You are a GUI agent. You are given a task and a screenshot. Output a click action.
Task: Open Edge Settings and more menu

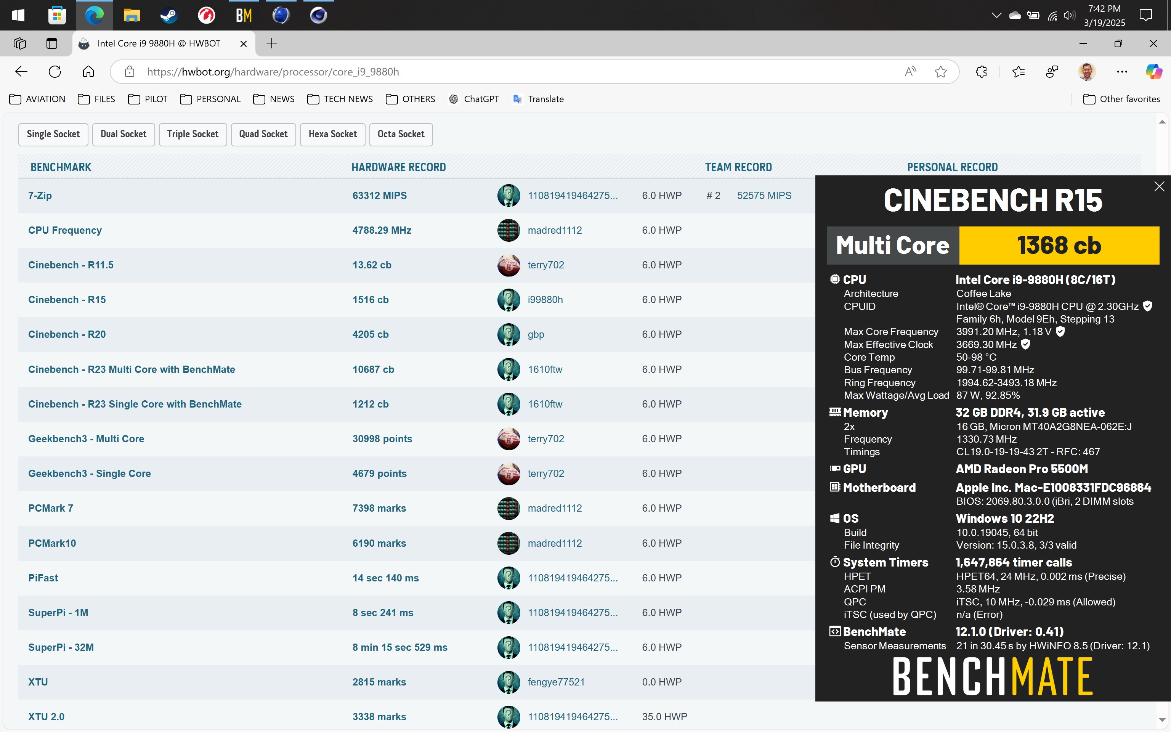[x=1122, y=72]
